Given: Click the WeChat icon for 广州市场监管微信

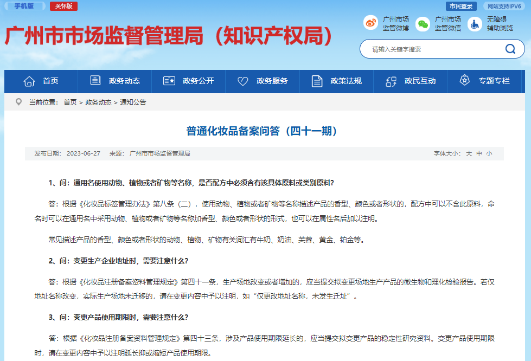Looking at the screenshot, I should pos(423,24).
